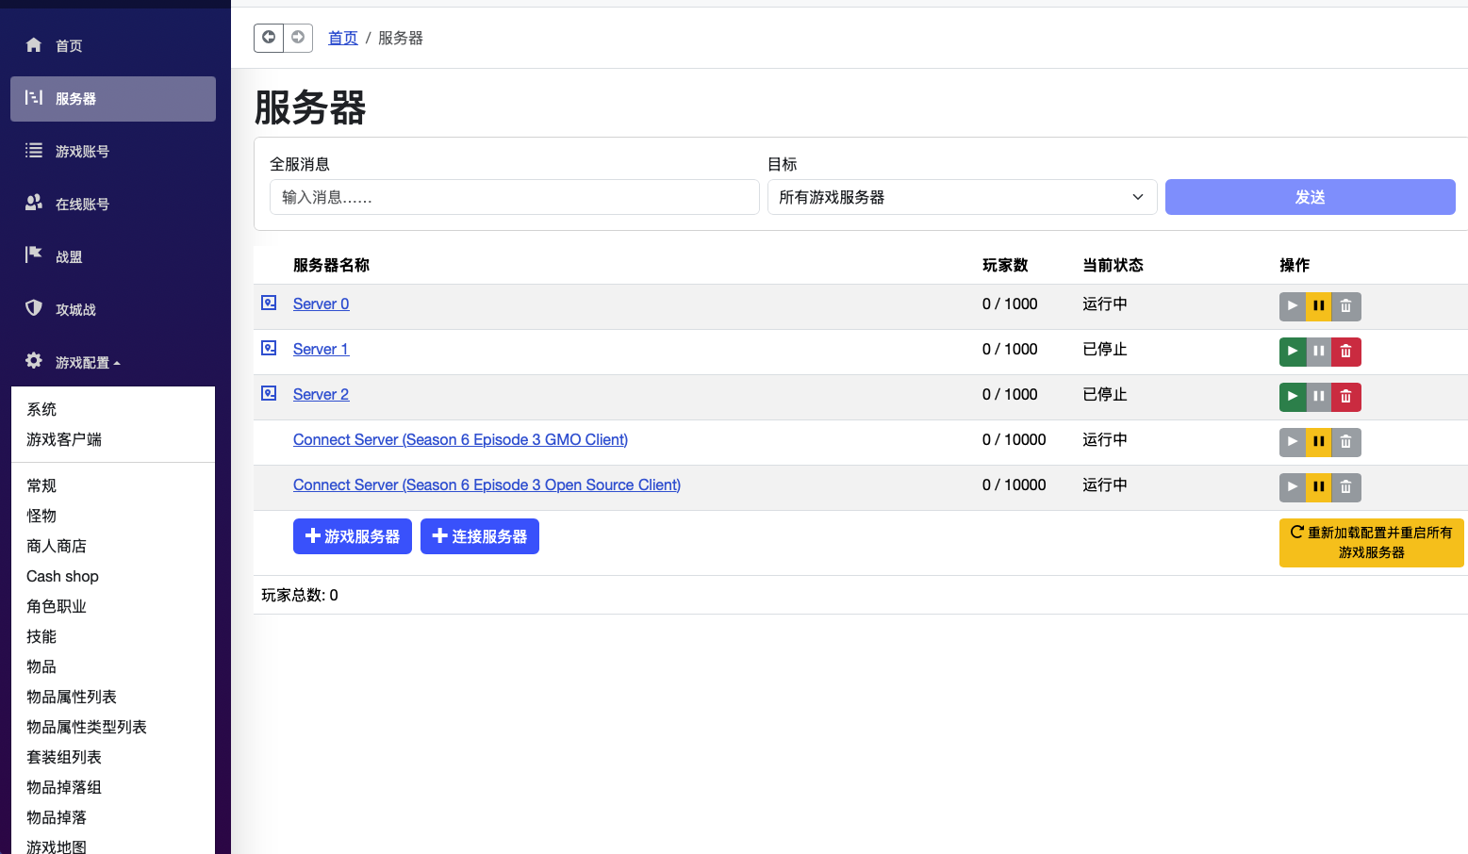
Task: Click the grayed trash icon for Server 0
Action: [x=1346, y=306]
